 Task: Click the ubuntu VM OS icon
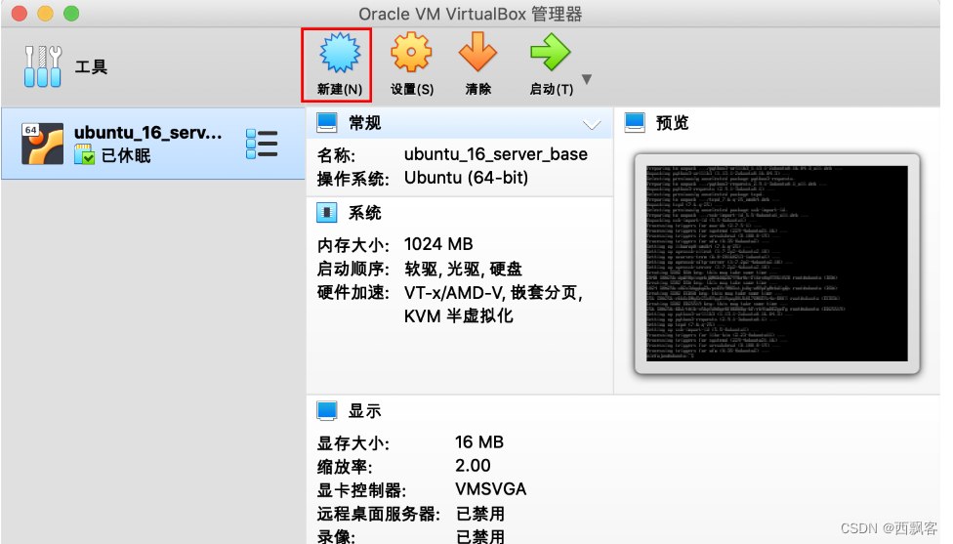[43, 144]
